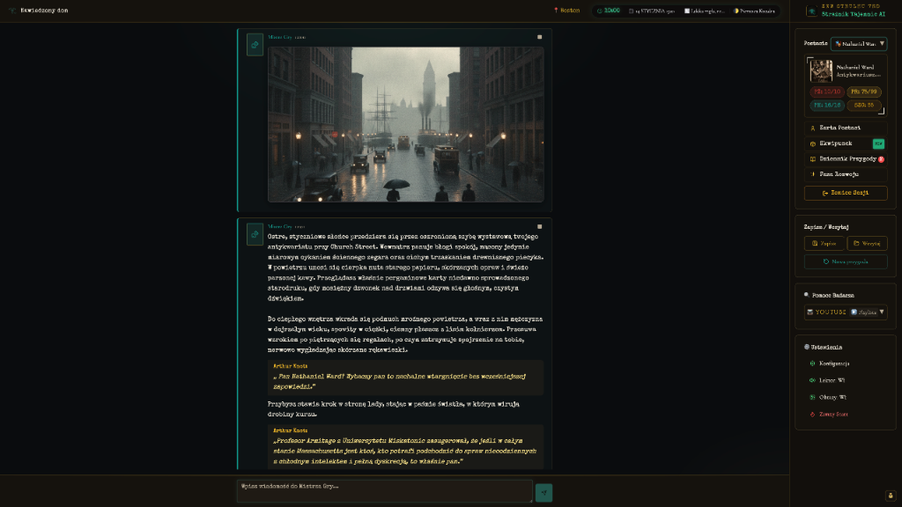Open the development phase menu item
This screenshot has width=902, height=507.
846,174
